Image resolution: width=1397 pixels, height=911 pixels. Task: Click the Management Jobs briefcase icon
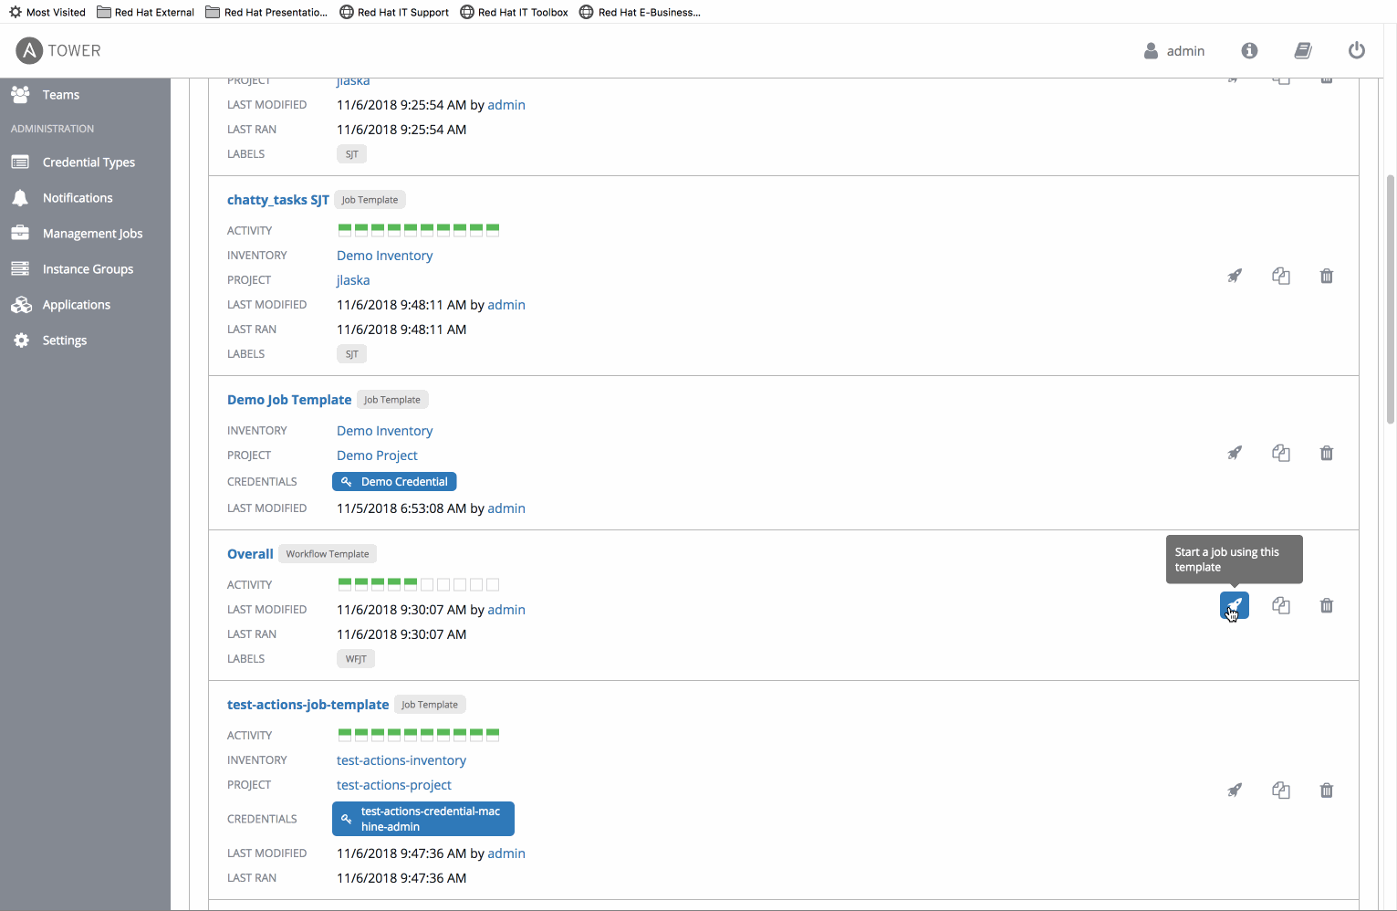(x=20, y=233)
